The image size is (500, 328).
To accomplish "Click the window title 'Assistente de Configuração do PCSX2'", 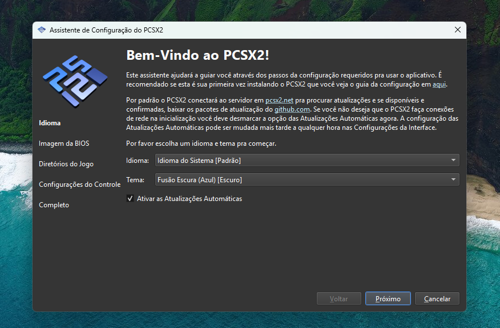I will (106, 30).
